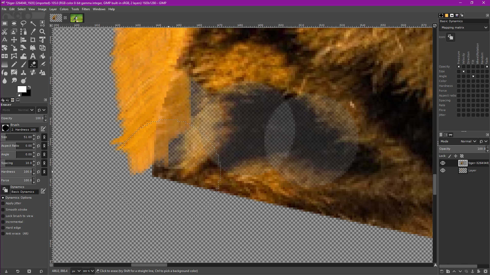Image resolution: width=490 pixels, height=275 pixels.
Task: Click the white foreground color swatch
Action: (21, 89)
